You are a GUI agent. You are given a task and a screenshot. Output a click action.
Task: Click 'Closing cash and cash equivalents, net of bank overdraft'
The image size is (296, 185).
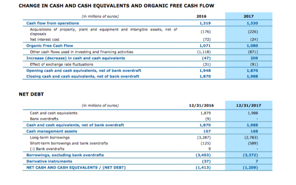point(83,76)
